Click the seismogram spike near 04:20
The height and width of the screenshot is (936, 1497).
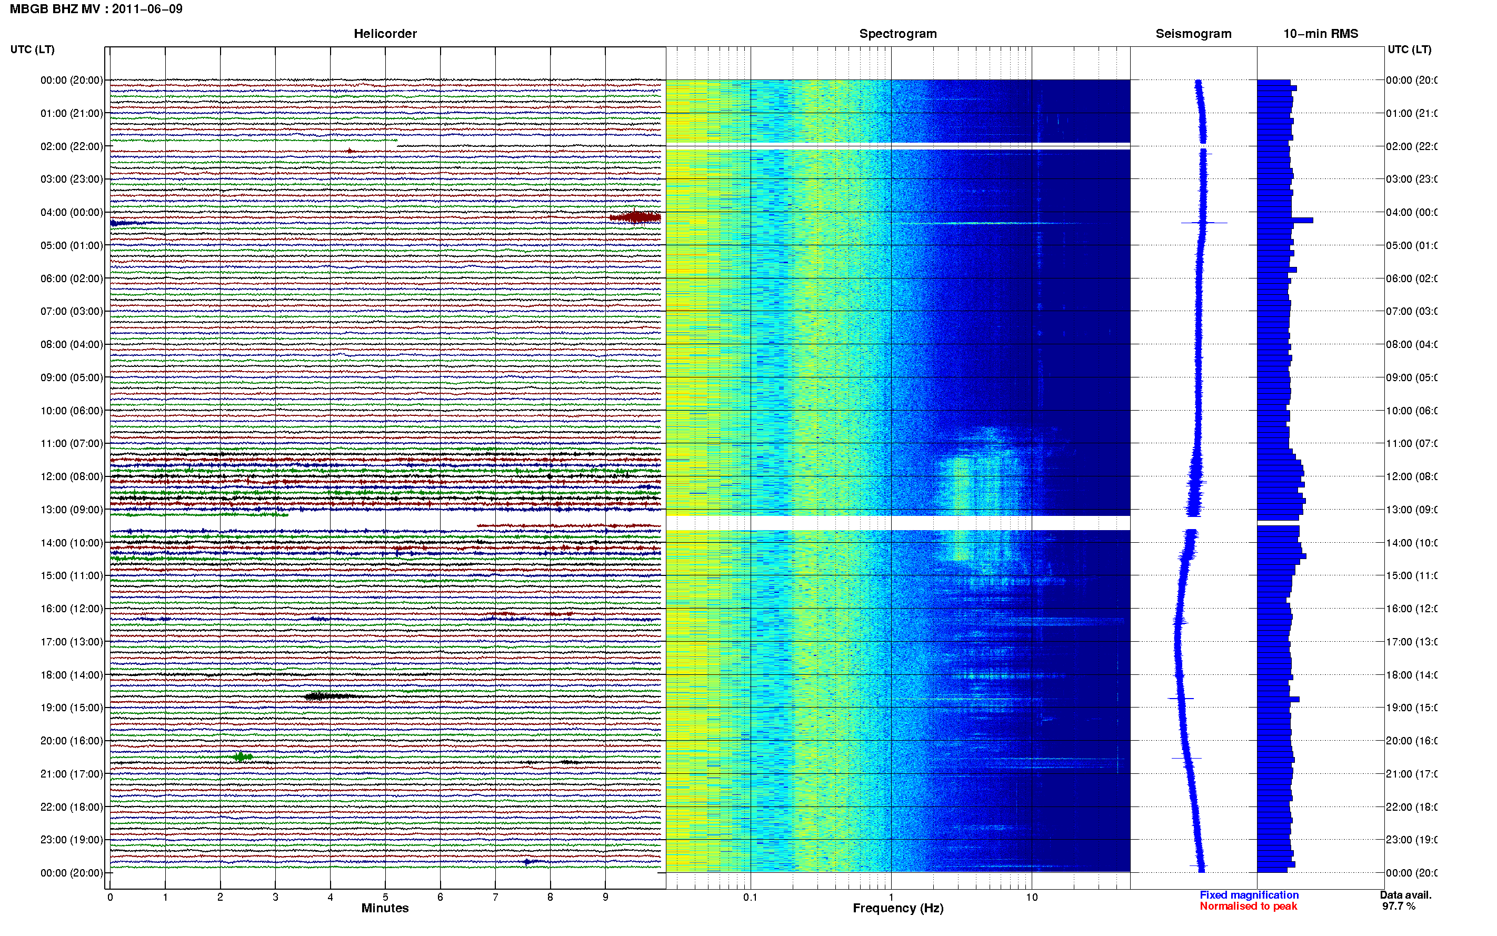click(x=1204, y=222)
